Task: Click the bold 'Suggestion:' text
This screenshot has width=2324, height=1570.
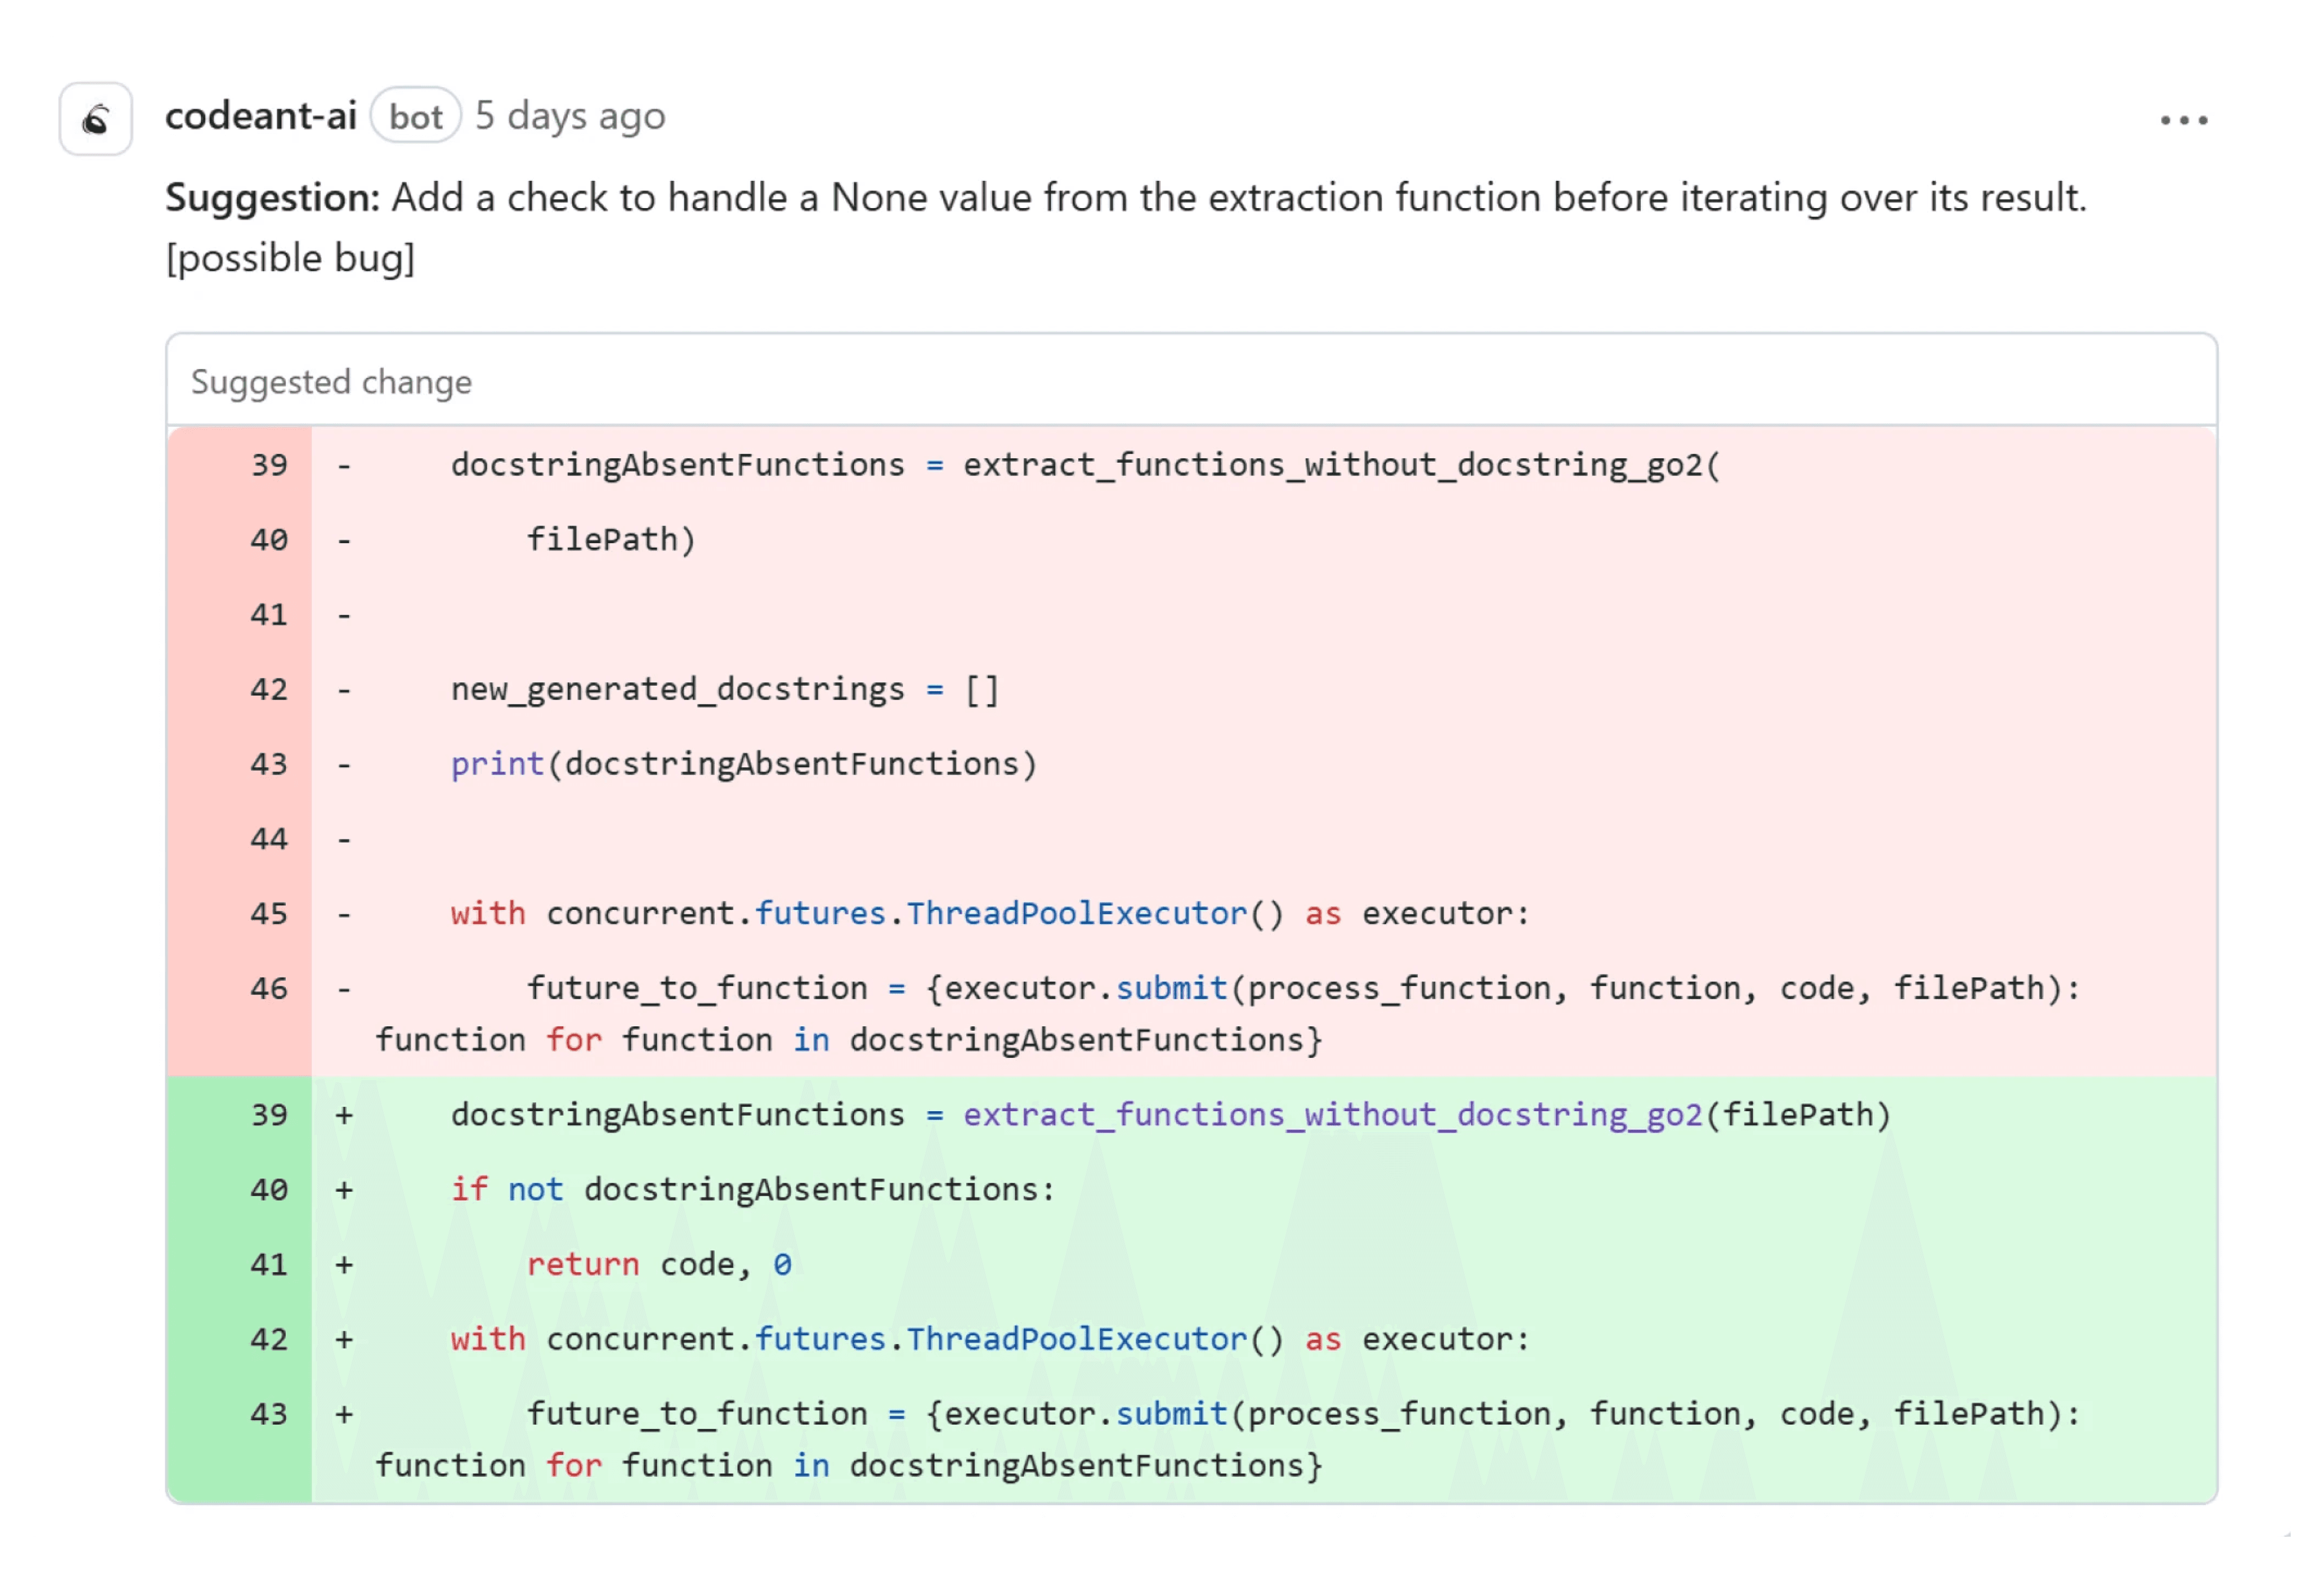Action: tap(272, 197)
